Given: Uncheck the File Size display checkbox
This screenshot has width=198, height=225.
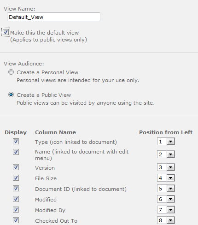Looking at the screenshot, I should pos(16,178).
